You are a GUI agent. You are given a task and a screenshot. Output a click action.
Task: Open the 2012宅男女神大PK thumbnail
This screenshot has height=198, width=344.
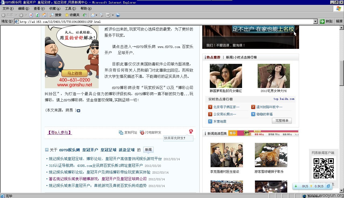(x=274, y=76)
